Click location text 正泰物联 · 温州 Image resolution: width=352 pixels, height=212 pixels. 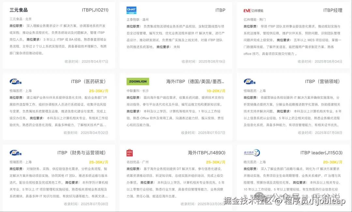click(138, 20)
